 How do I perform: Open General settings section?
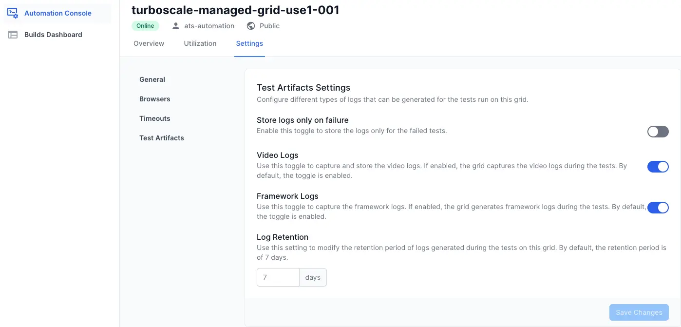(x=152, y=79)
